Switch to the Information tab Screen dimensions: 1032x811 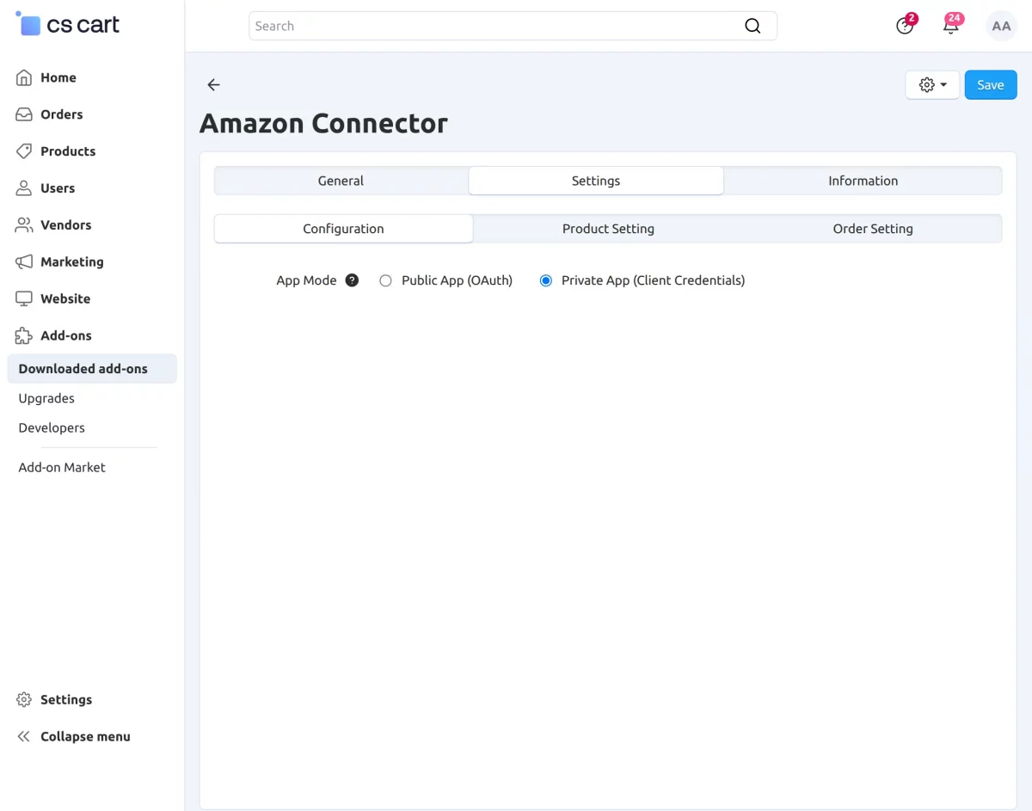[x=863, y=181]
